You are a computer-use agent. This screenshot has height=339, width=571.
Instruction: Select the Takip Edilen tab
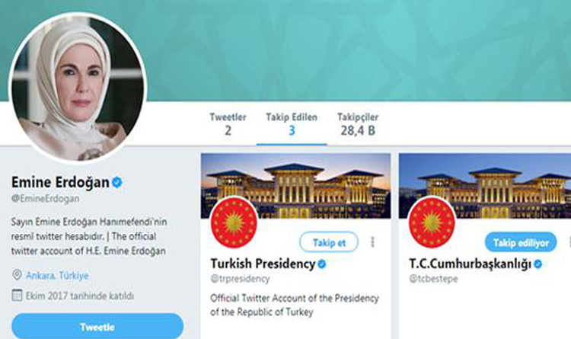(292, 124)
